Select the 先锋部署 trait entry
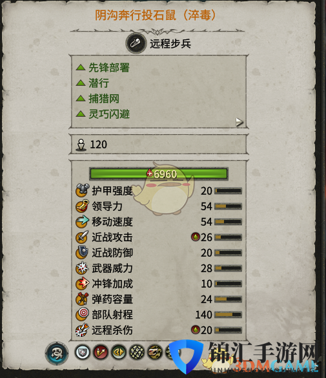Viewport: 326px width, 378px height. [103, 68]
